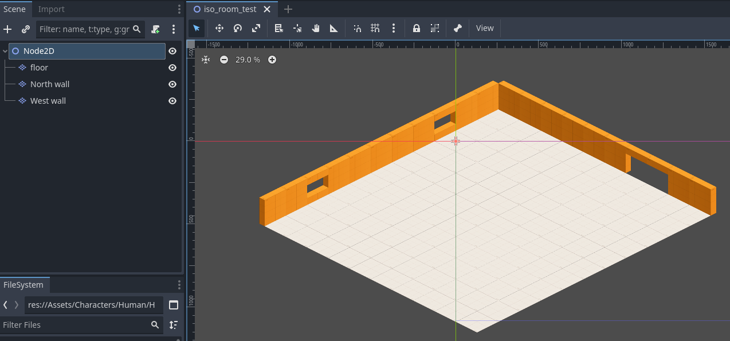Toggle grid snapping in the toolbar
Screen dimensions: 730x341
tap(375, 28)
